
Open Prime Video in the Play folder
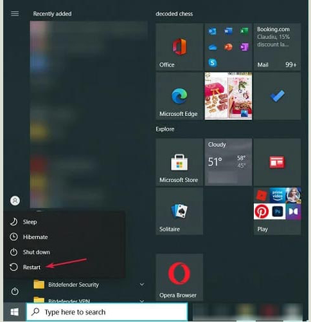(278, 195)
